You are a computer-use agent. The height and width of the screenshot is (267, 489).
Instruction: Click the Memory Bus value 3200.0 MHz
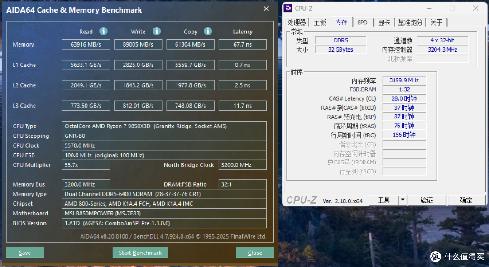point(86,184)
